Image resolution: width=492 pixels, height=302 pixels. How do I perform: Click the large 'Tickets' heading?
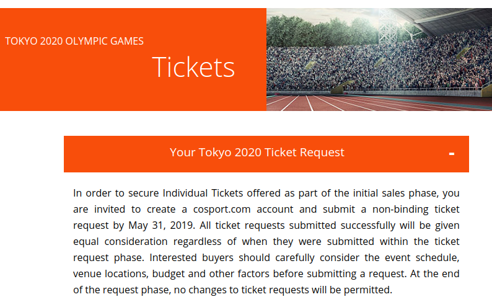tap(193, 67)
